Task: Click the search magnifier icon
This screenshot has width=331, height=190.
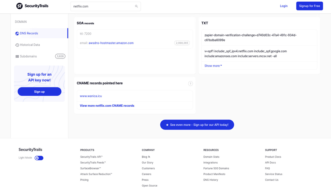Action: (x=136, y=6)
